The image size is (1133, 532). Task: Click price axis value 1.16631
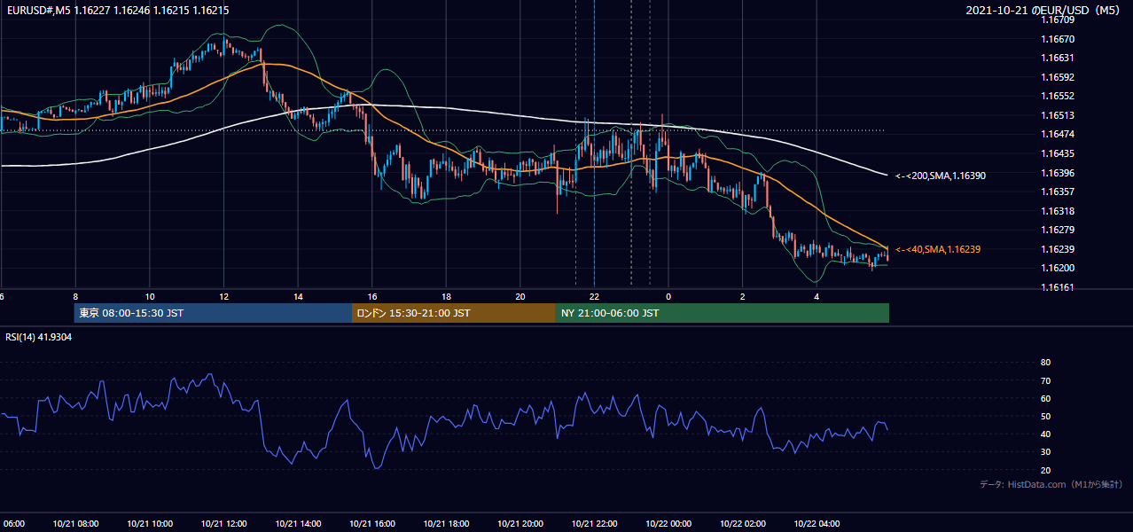pos(1059,58)
